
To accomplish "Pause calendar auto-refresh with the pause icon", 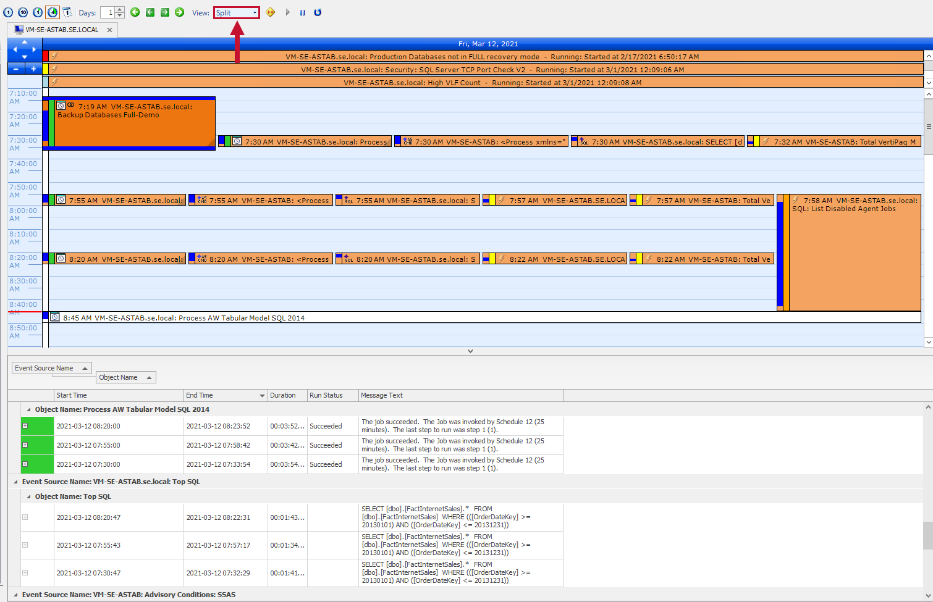I will coord(302,12).
